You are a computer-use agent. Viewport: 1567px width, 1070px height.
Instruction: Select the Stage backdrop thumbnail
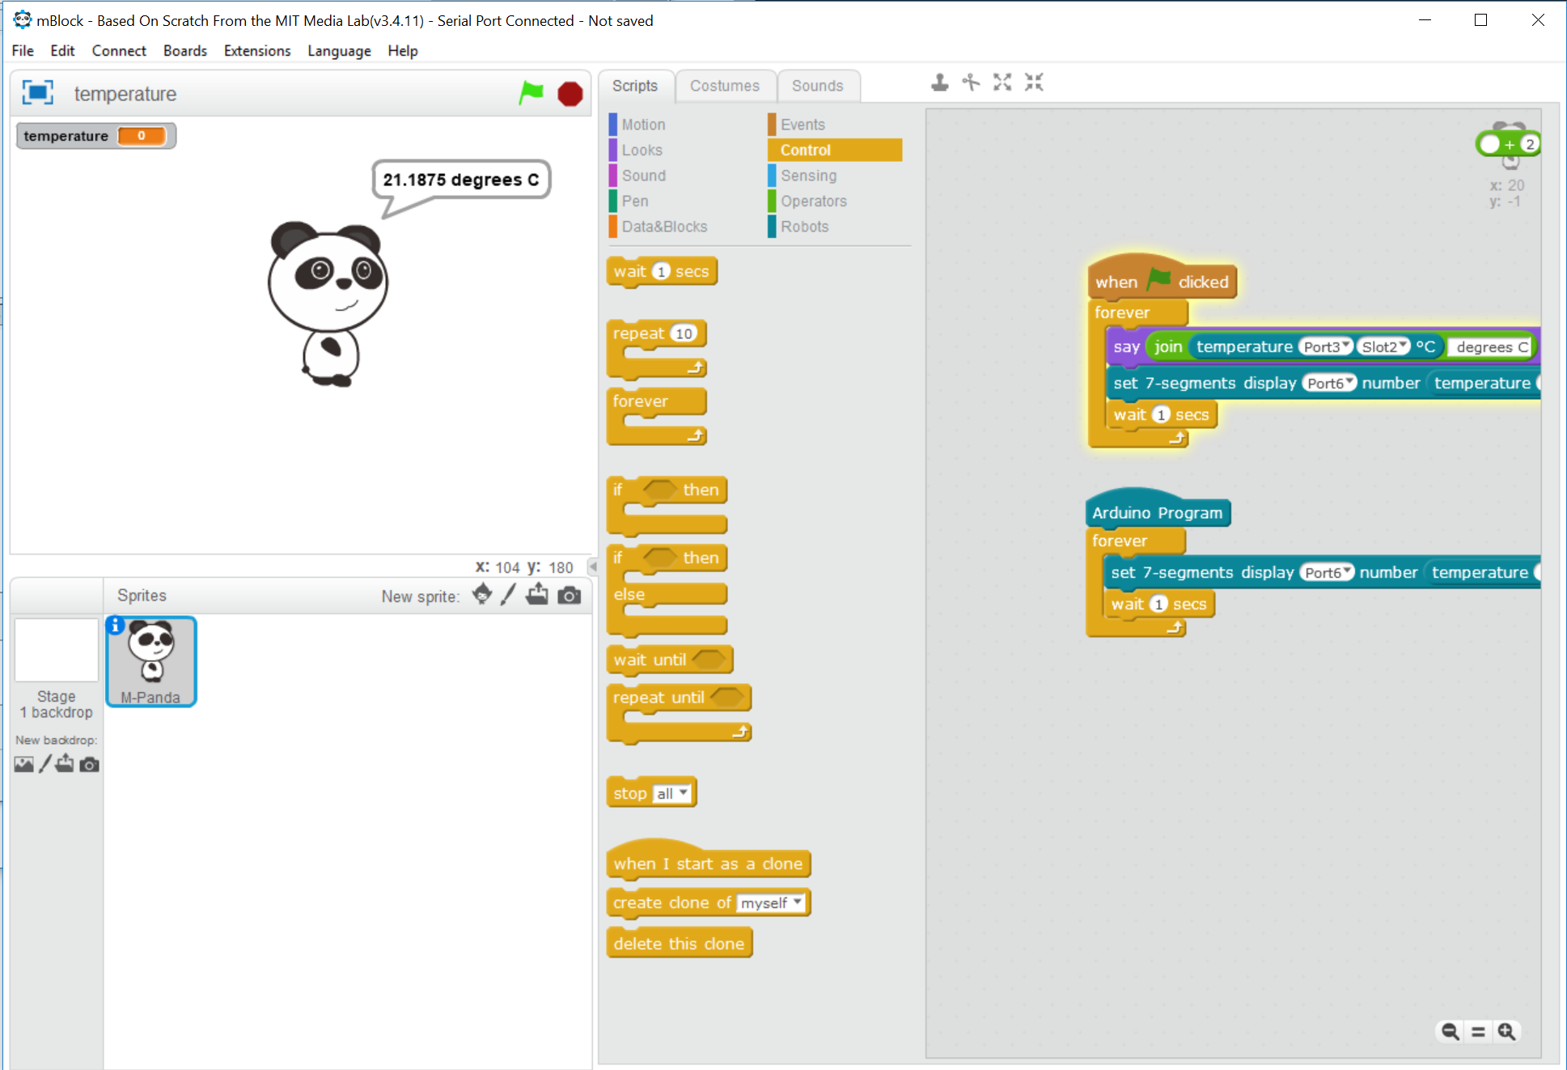pyautogui.click(x=56, y=651)
